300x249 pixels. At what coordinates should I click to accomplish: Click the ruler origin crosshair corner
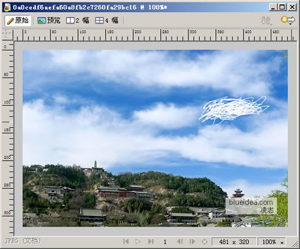tap(7, 34)
